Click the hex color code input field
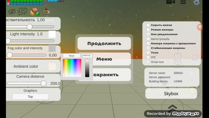Viewport: 209px width, 118px height. point(87,56)
